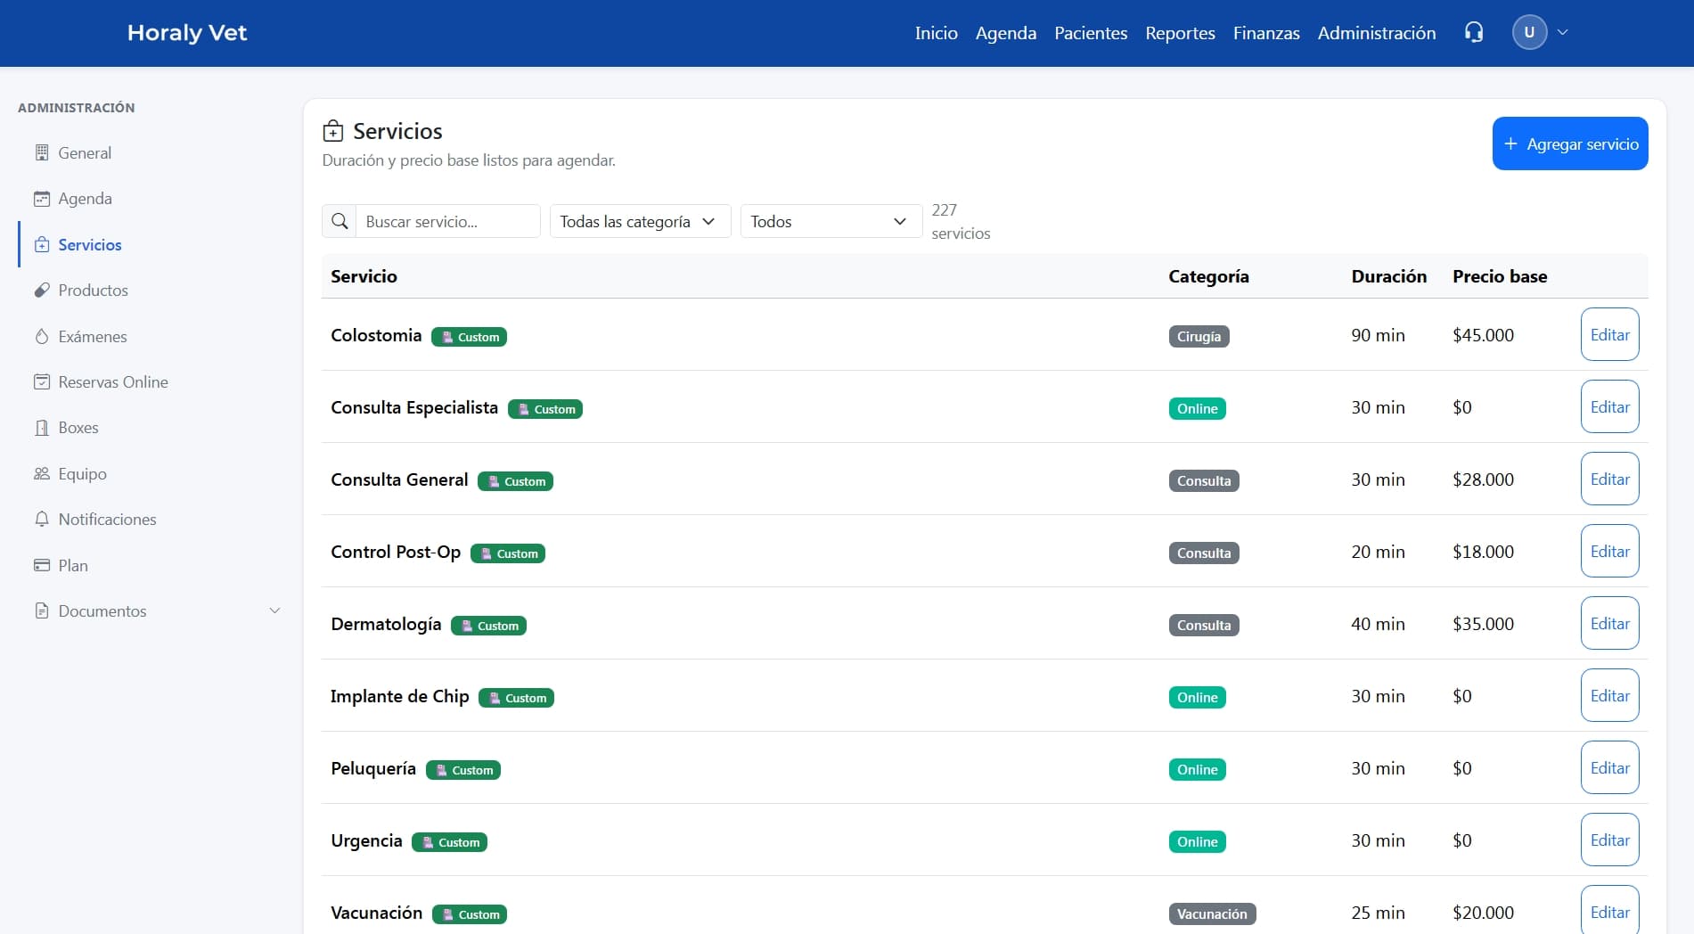Click the Notificaciones bell icon
Image resolution: width=1694 pixels, height=934 pixels.
click(x=42, y=520)
